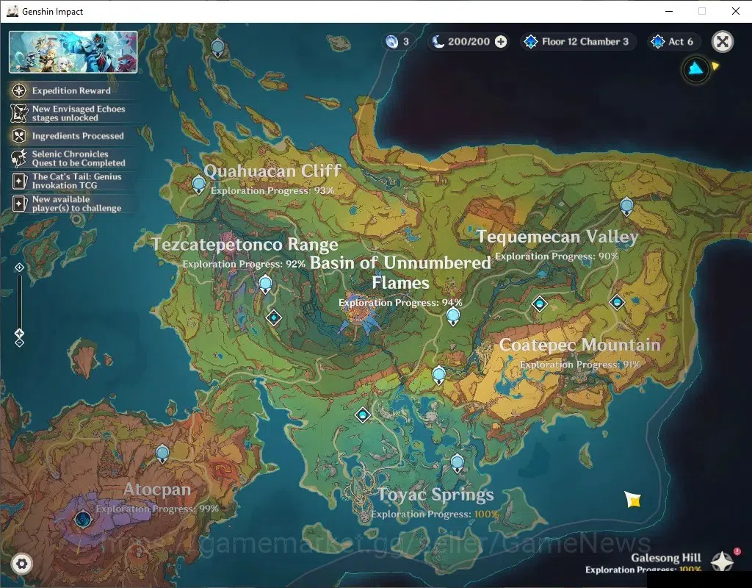Click the fragile resin counter showing 3

point(398,42)
